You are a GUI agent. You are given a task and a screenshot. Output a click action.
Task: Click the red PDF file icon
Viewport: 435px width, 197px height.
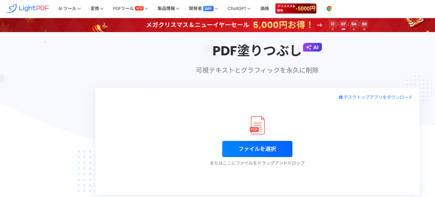(x=257, y=125)
